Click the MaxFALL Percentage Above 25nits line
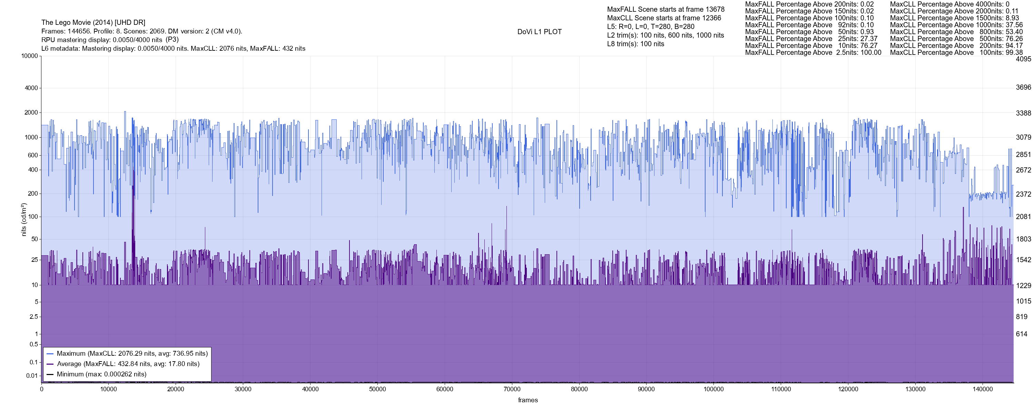The image size is (1035, 414). tap(811, 39)
